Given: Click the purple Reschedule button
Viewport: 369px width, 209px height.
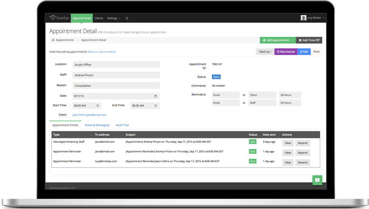Looking at the screenshot, I should (286, 52).
